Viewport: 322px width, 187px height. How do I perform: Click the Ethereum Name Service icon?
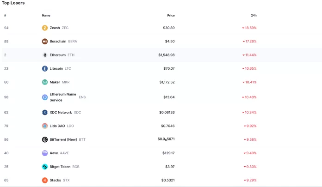[45, 97]
